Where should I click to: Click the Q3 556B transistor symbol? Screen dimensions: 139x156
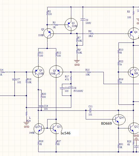[x=49, y=33]
